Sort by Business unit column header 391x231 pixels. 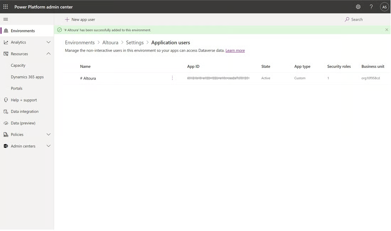(x=373, y=66)
